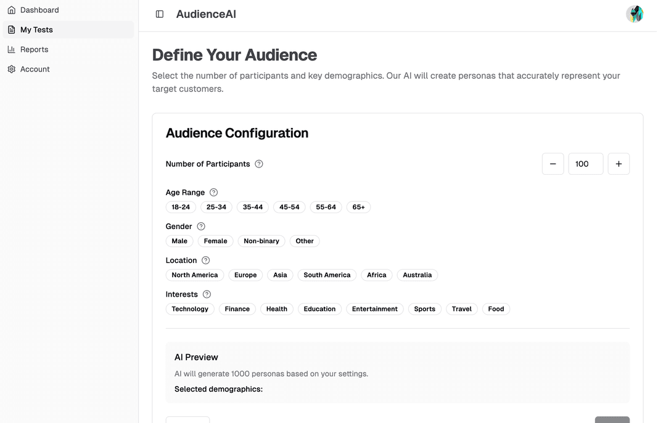Image resolution: width=666 pixels, height=423 pixels.
Task: Open My Tests in the sidebar
Action: point(68,30)
